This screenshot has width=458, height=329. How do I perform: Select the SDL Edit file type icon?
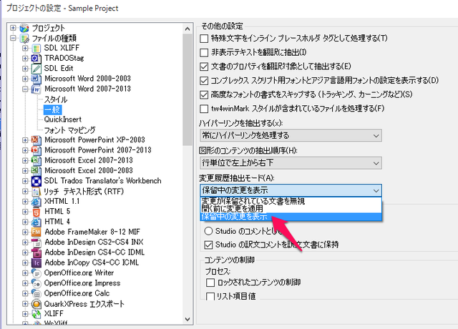point(36,69)
